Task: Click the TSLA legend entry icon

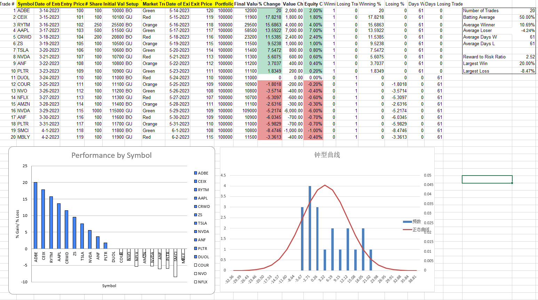Action: tap(195, 223)
